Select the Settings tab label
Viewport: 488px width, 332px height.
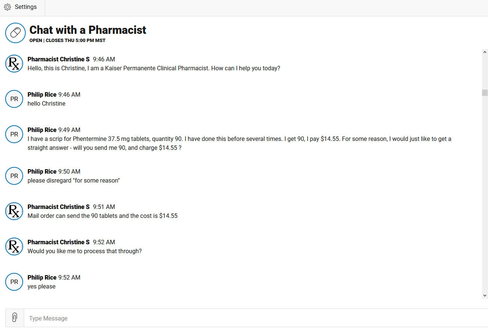point(26,7)
